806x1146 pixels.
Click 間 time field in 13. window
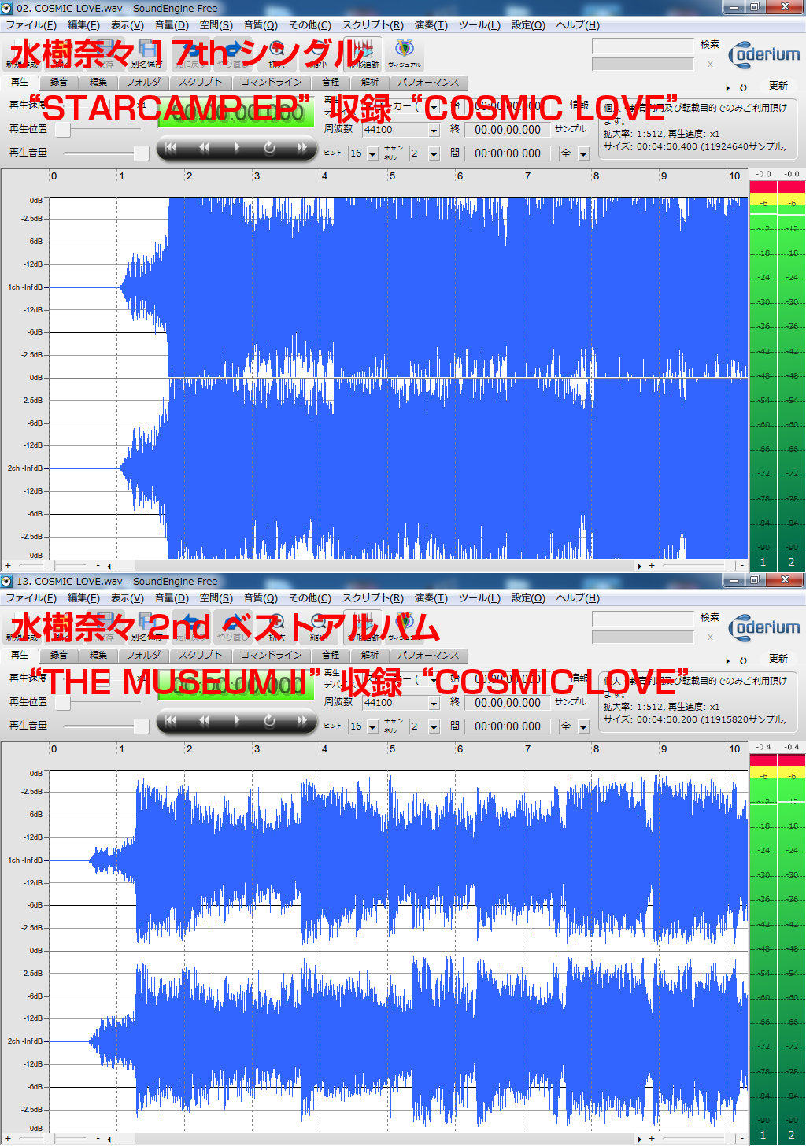point(508,726)
